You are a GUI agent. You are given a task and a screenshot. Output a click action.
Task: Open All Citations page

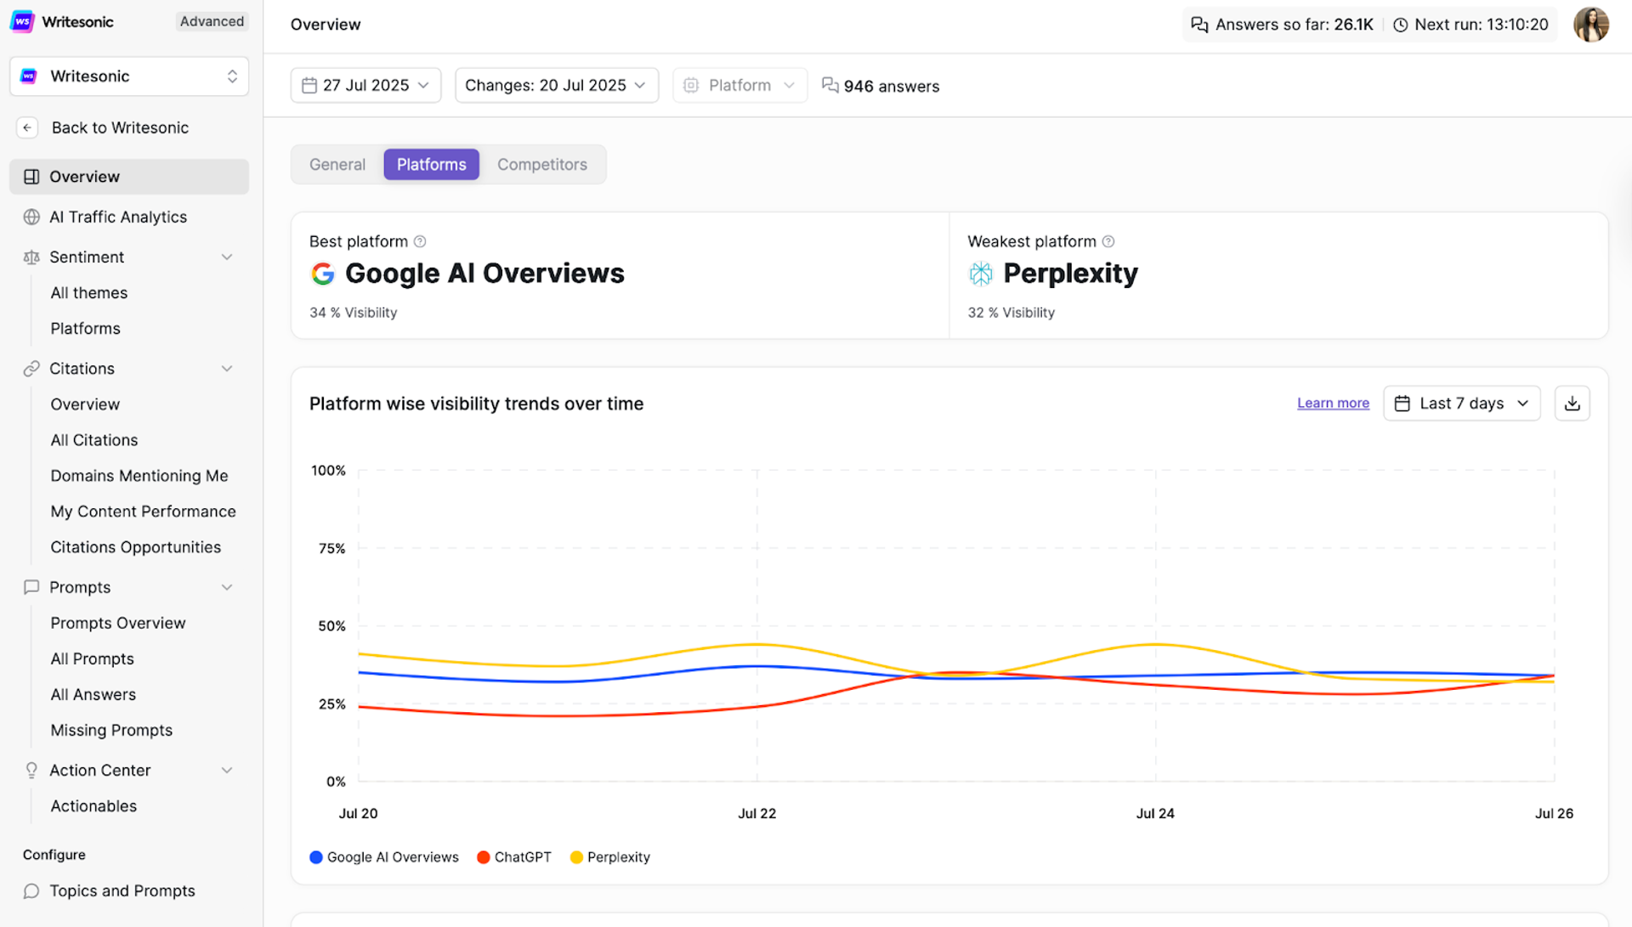click(94, 440)
